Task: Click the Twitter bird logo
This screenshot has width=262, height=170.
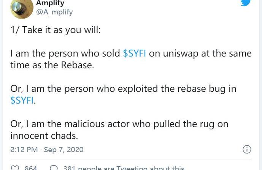Action: click(246, 2)
